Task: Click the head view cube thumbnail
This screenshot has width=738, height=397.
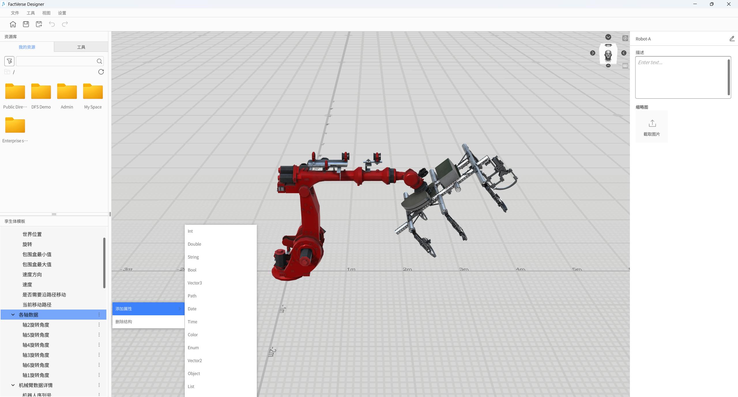Action: click(608, 54)
